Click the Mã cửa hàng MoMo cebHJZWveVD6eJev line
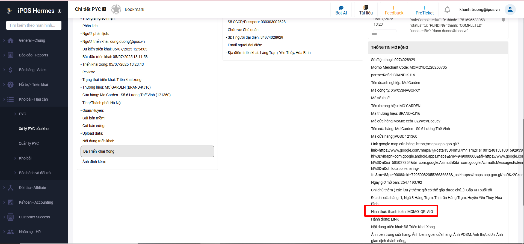Viewport: 524px width, 244px height. coord(405,121)
